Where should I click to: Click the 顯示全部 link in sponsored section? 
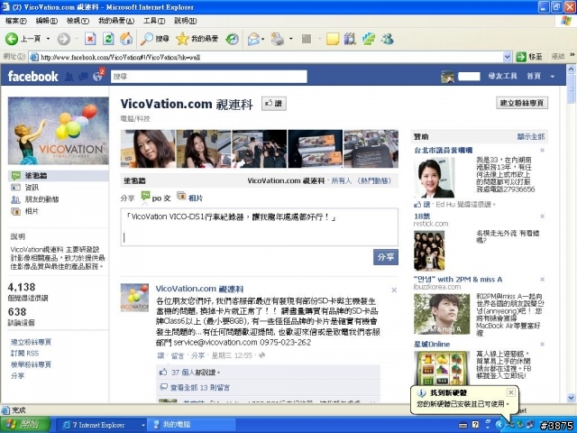(531, 136)
